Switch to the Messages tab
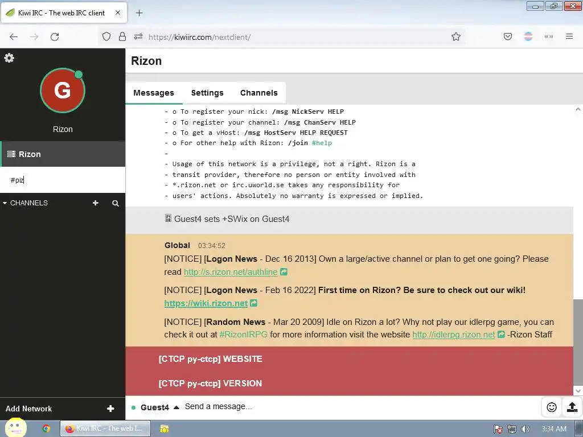This screenshot has width=583, height=437. pos(154,93)
